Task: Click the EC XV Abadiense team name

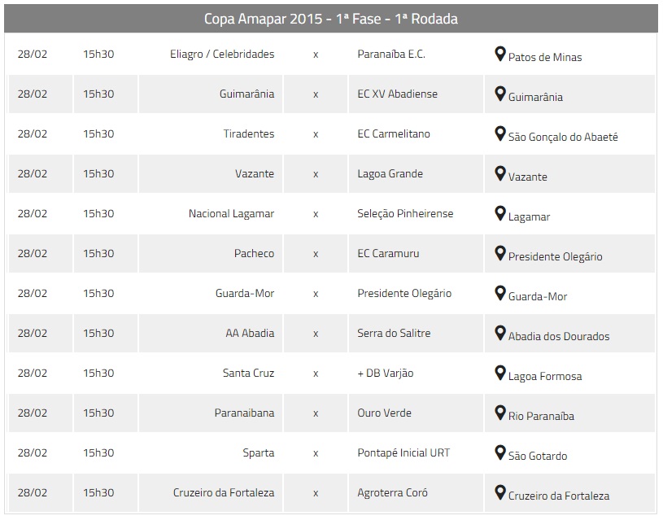Action: click(x=398, y=94)
